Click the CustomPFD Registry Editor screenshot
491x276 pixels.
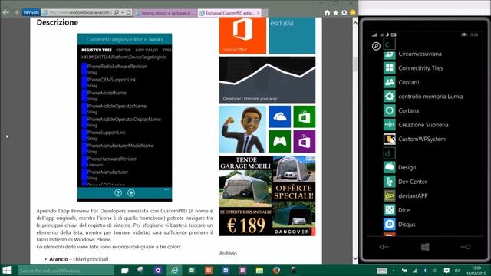[124, 117]
